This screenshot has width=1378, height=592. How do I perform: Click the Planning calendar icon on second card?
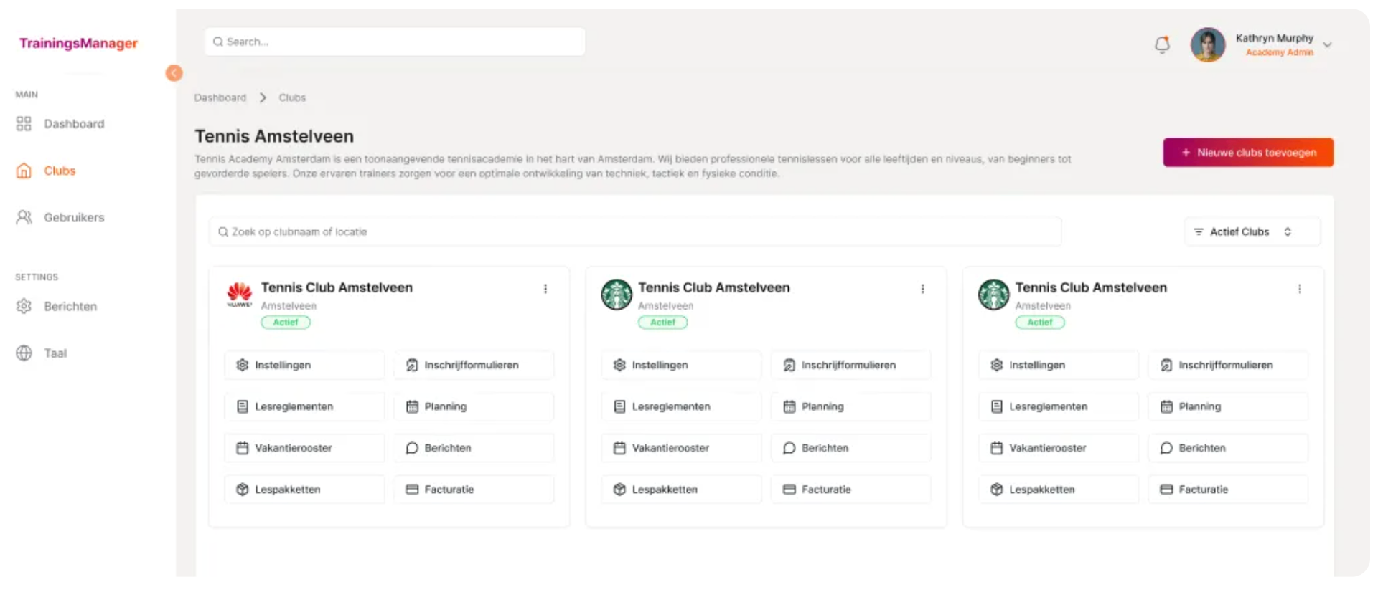(789, 406)
